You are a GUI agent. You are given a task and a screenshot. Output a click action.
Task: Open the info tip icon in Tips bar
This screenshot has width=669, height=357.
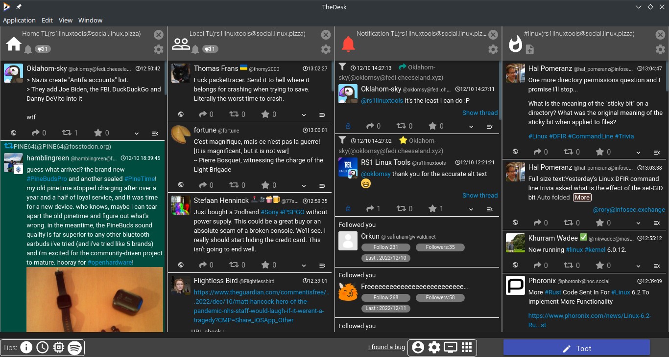[x=26, y=348]
